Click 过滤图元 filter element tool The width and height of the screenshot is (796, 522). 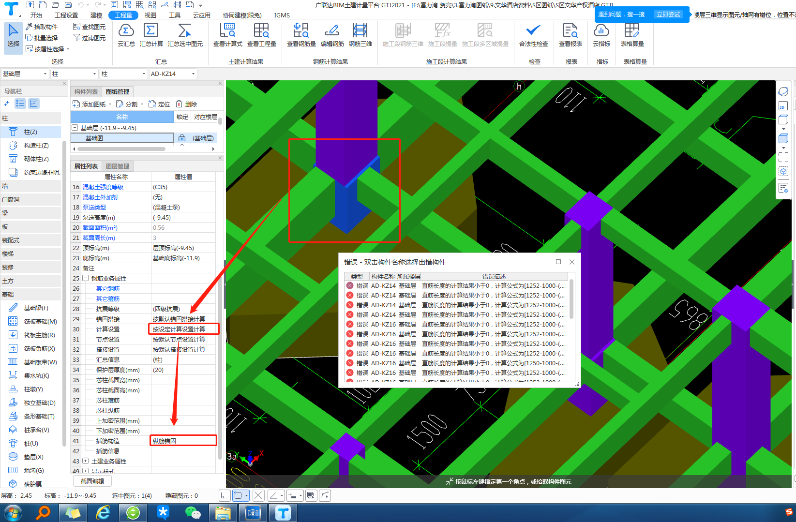point(89,38)
